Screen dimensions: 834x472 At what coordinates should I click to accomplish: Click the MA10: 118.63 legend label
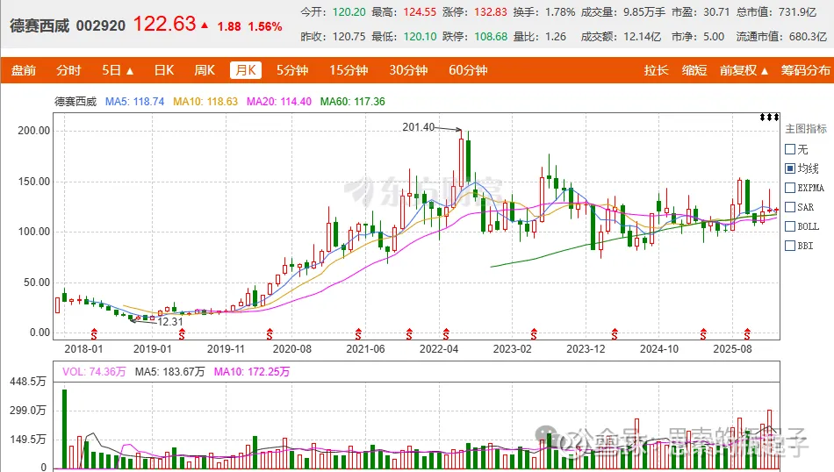[205, 102]
